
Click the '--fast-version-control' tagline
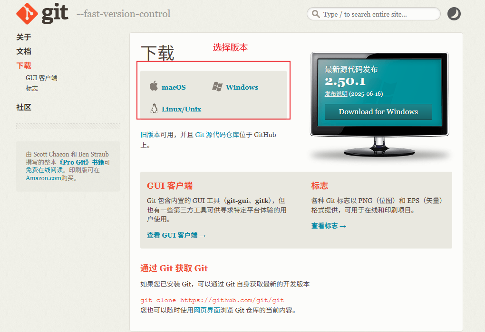pos(124,14)
